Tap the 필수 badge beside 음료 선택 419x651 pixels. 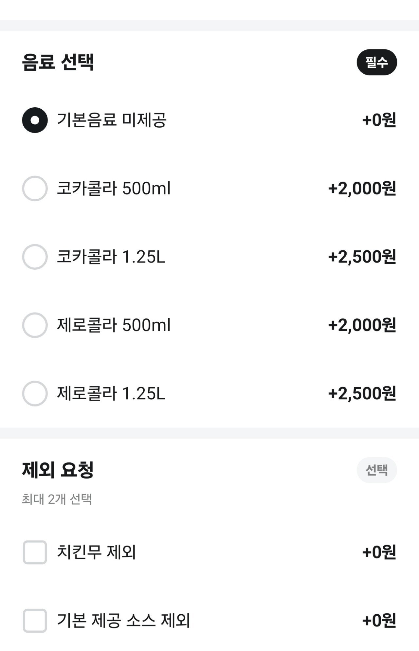[377, 63]
